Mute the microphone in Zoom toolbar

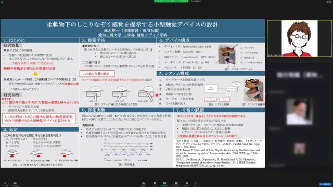(5, 183)
